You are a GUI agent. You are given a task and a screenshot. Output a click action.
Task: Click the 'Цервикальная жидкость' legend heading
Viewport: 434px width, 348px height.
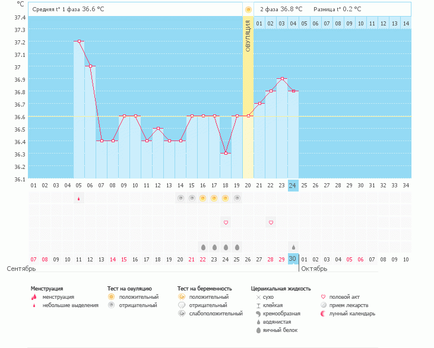click(x=281, y=289)
